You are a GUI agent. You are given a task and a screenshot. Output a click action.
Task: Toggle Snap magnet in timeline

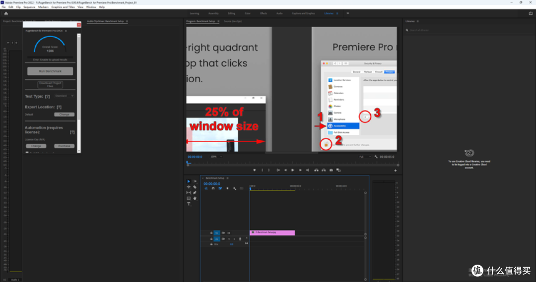click(213, 188)
